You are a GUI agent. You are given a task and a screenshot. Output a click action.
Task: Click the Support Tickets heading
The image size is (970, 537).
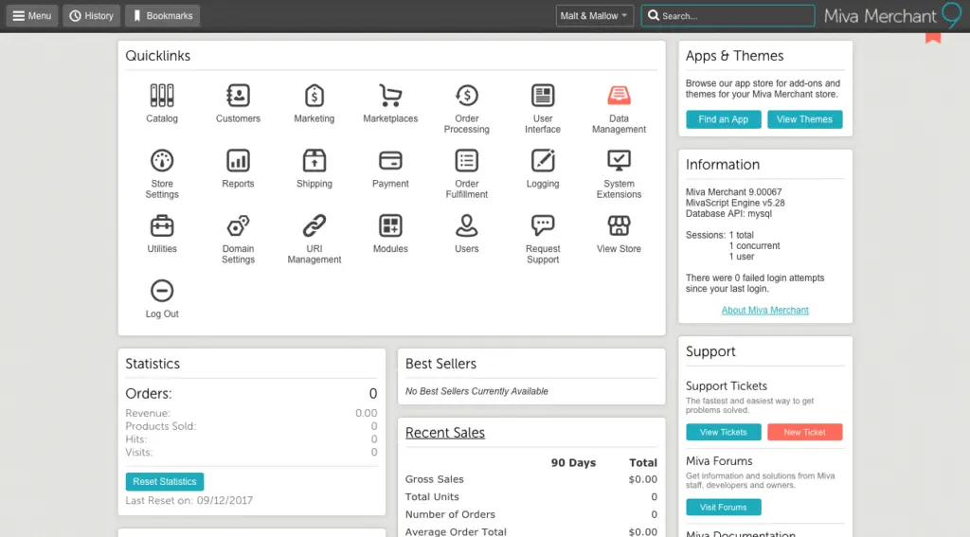click(x=727, y=385)
